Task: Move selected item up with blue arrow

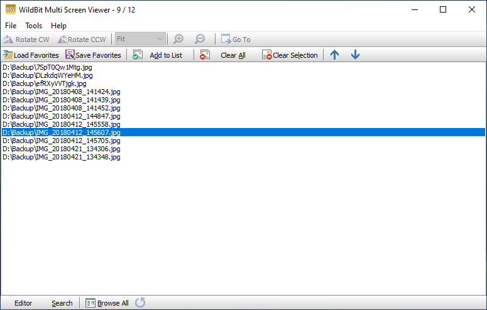Action: tap(334, 55)
